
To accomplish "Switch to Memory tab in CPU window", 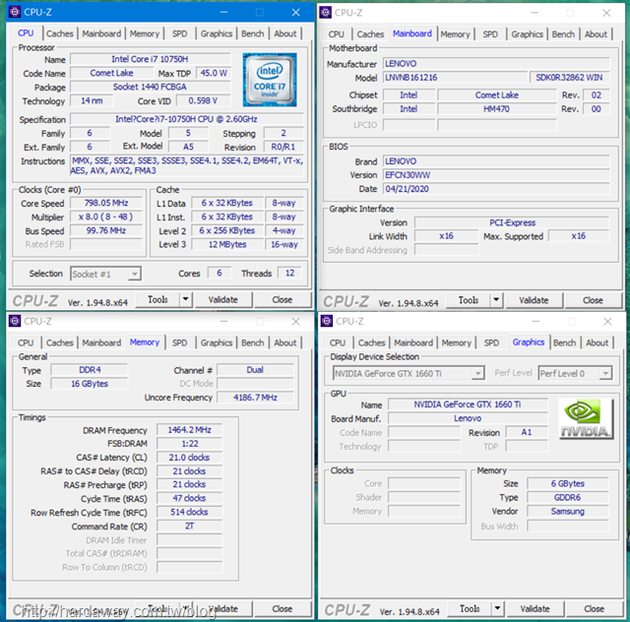I will pyautogui.click(x=145, y=33).
